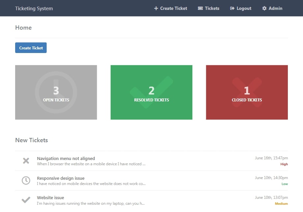Open the Admin nav item
The height and width of the screenshot is (212, 303).
[272, 8]
